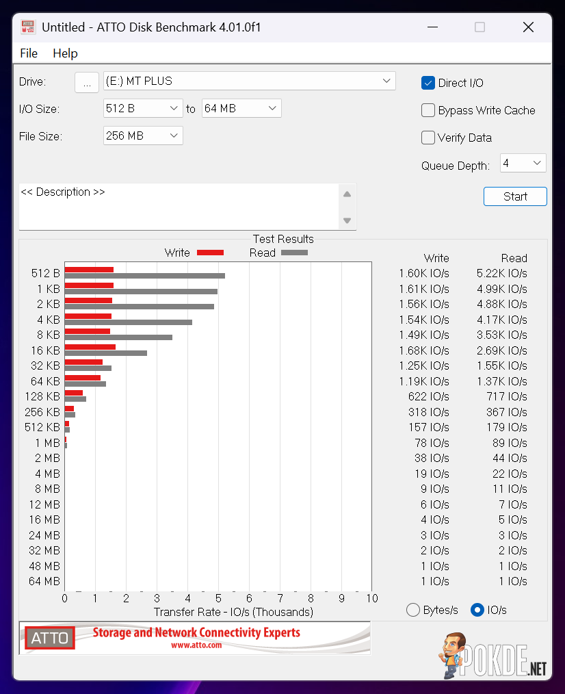Click the 16 KB red write bar
The height and width of the screenshot is (694, 565).
pos(90,347)
